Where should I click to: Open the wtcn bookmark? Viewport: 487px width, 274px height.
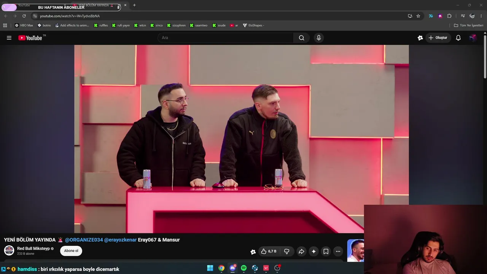click(x=140, y=25)
